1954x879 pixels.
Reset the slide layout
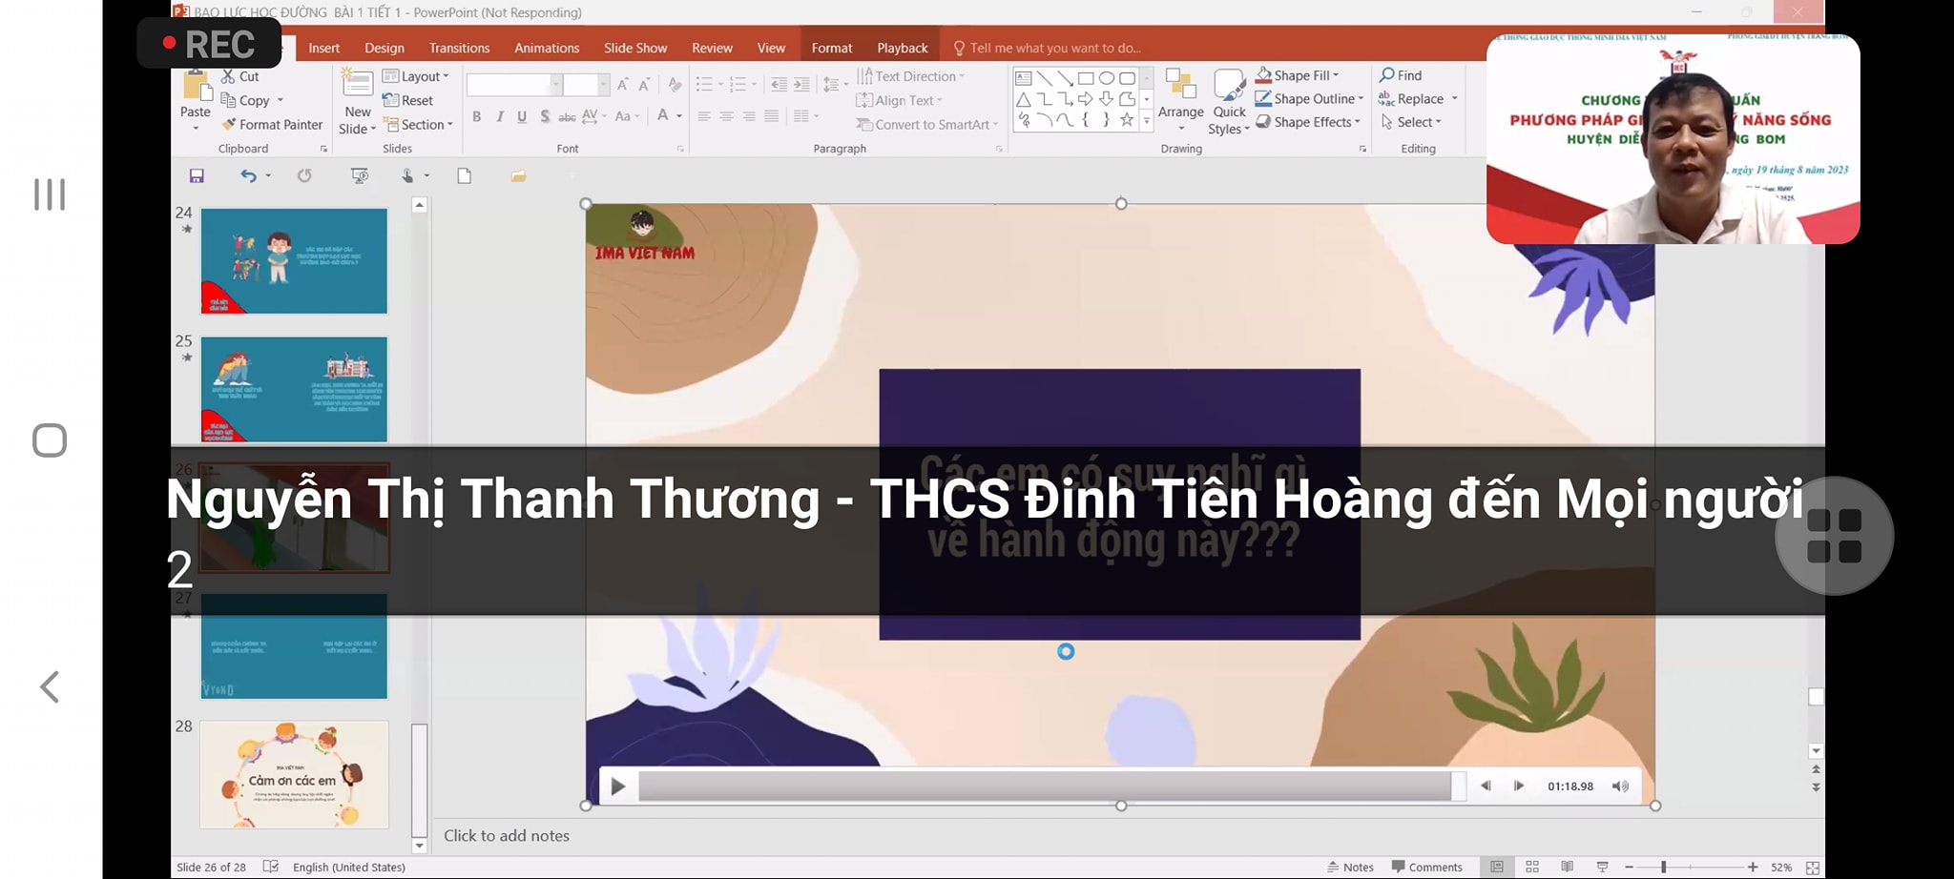pos(408,100)
